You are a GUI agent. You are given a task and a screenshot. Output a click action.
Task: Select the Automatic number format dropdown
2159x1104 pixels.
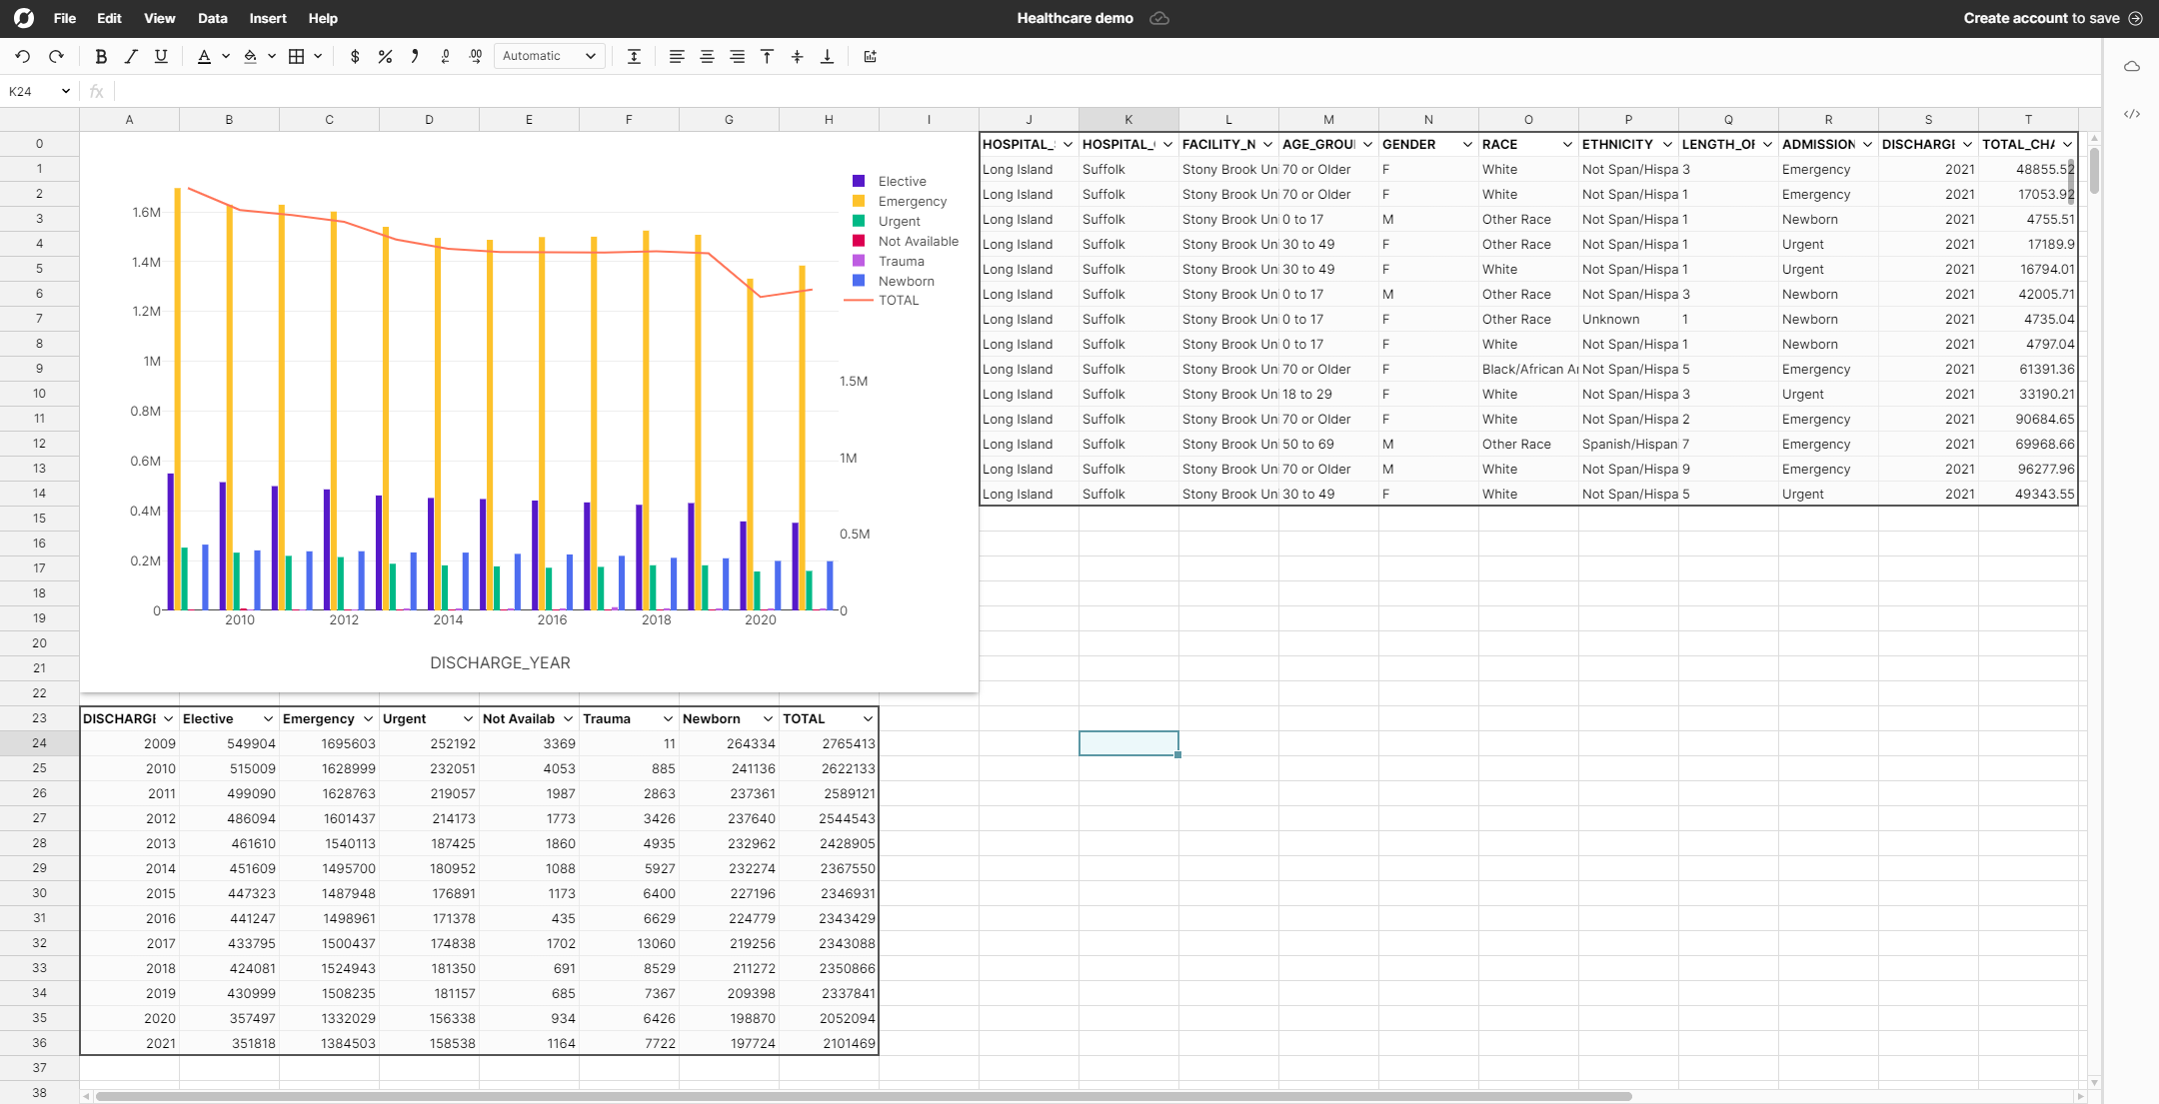click(550, 56)
